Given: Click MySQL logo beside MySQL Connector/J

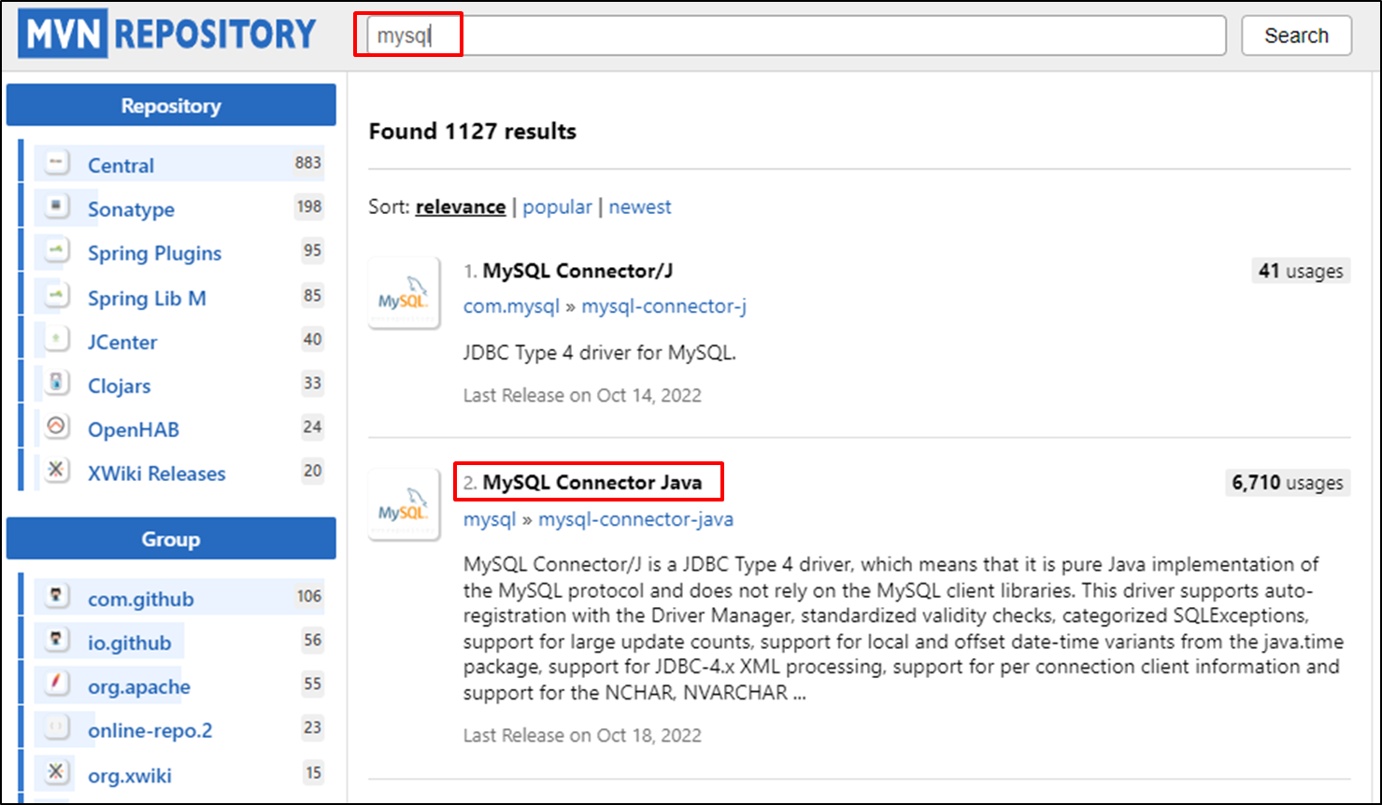Looking at the screenshot, I should click(x=405, y=293).
